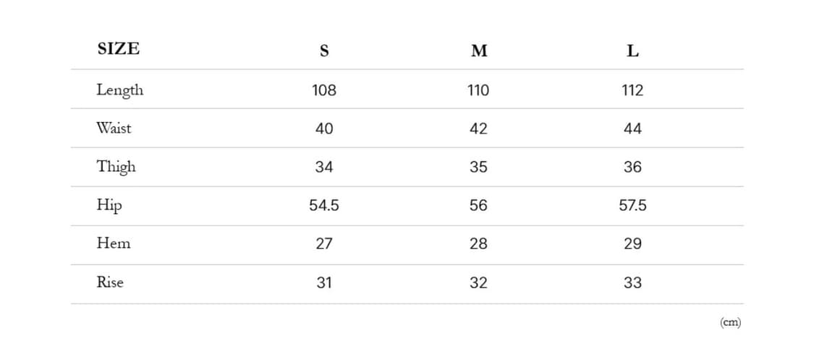This screenshot has height=357, width=814.
Task: Select the M size column header
Action: click(x=478, y=51)
